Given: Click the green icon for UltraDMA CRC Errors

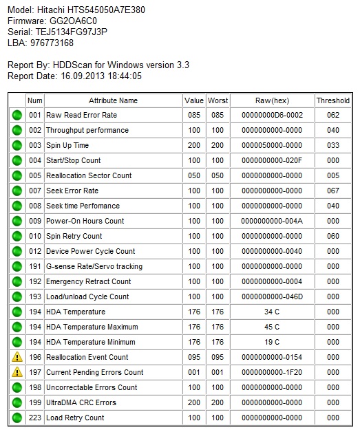Looking at the screenshot, I should pyautogui.click(x=17, y=402).
